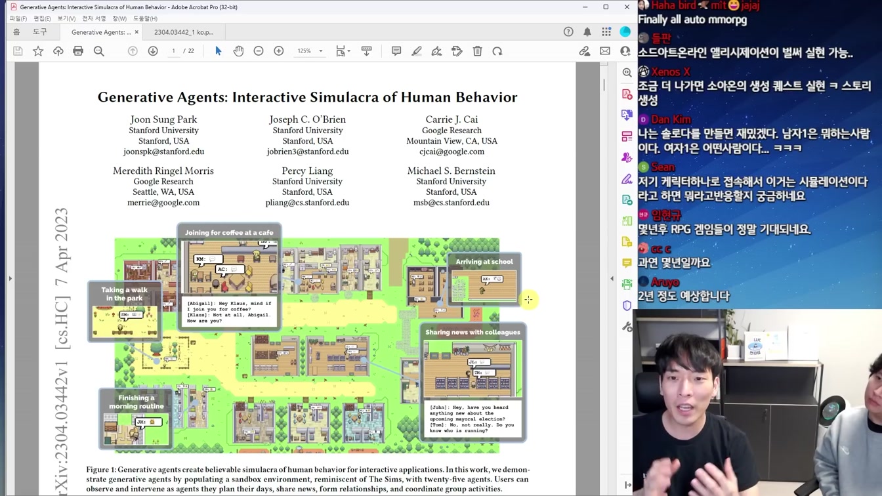882x496 pixels.
Task: Zoom in with the plus icon
Action: pos(279,51)
